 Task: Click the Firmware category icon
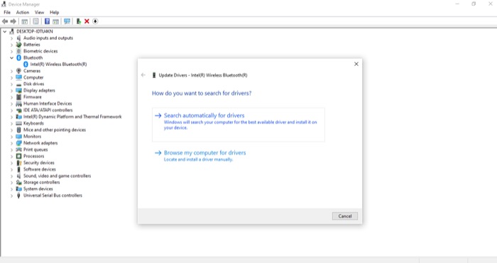[18, 97]
